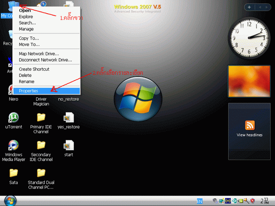The height and width of the screenshot is (206, 275).
Task: Click the blue wireless signal tray icon
Action: (228, 201)
